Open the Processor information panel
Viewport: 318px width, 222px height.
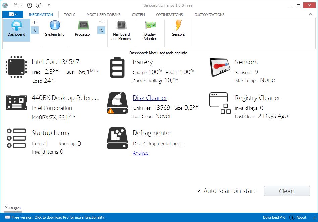pos(83,30)
